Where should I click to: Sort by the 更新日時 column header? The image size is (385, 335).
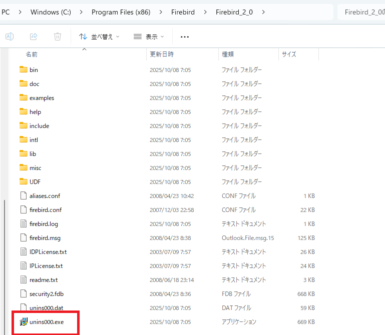161,54
